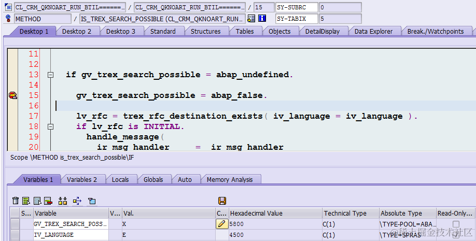This screenshot has width=476, height=241.
Task: Click the METHOD event type field
Action: pyautogui.click(x=43, y=19)
